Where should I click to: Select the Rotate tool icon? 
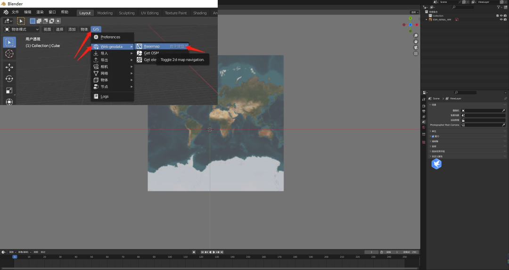coord(9,79)
